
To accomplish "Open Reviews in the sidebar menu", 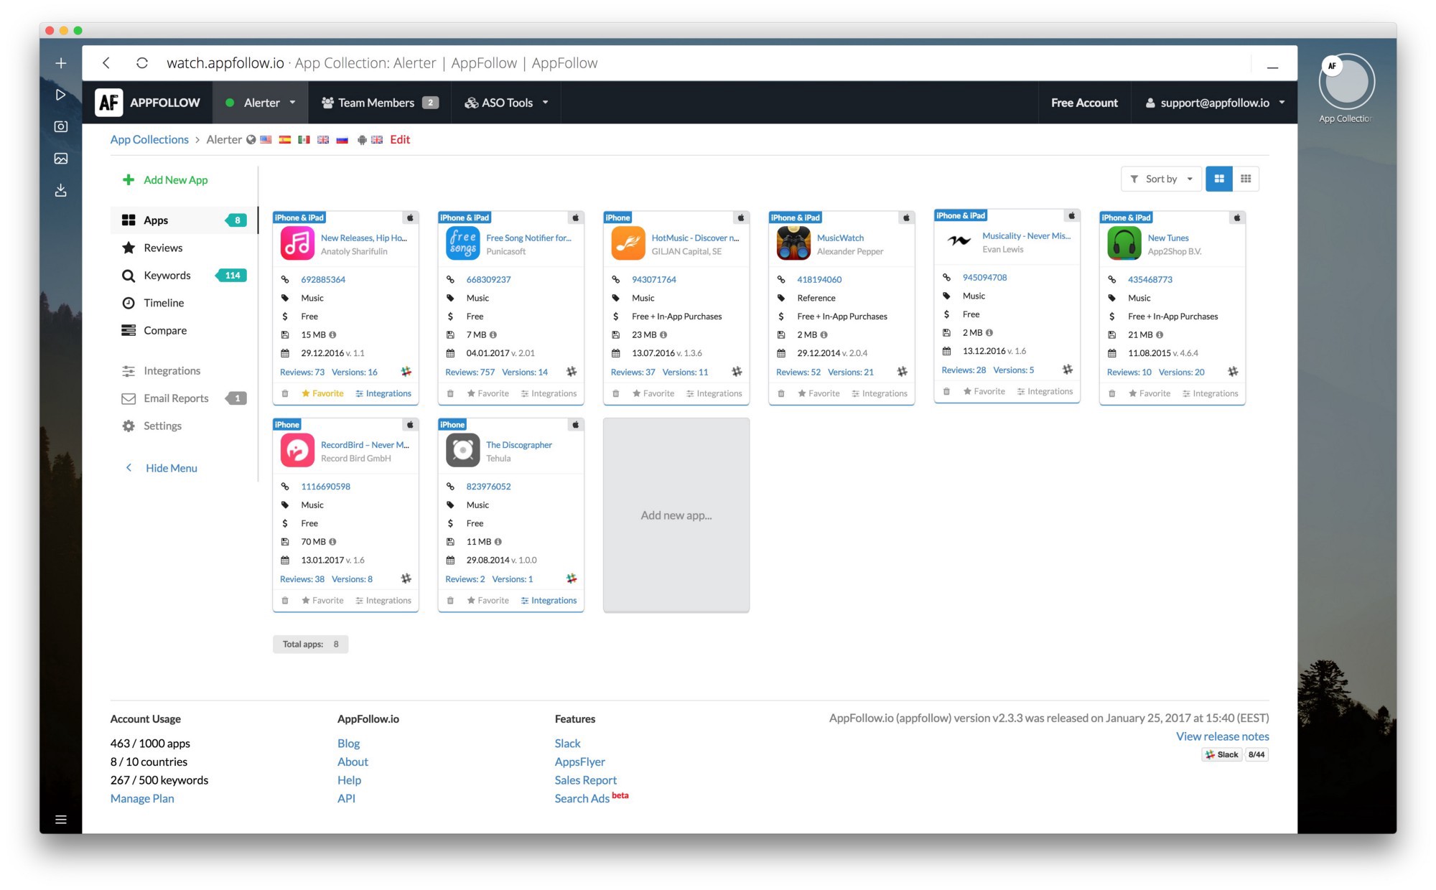I will pos(163,248).
